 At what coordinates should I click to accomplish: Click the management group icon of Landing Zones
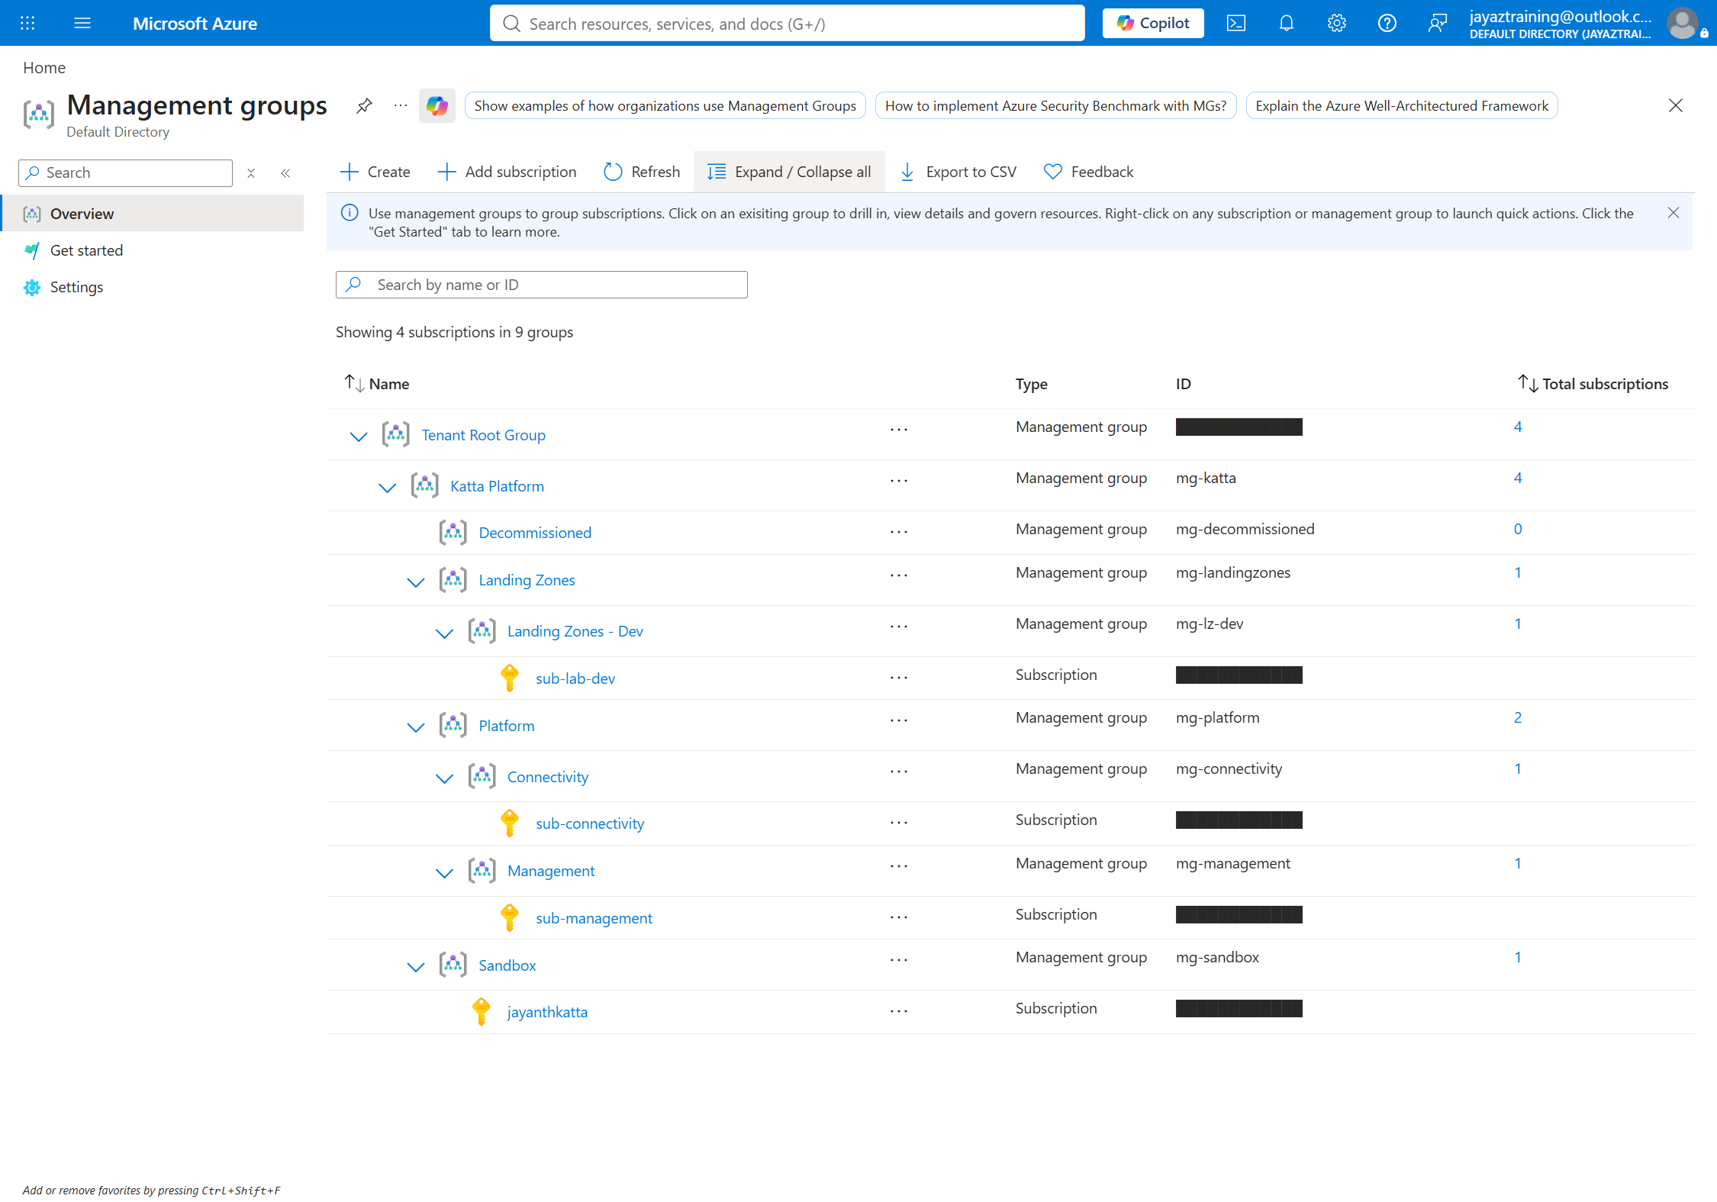pyautogui.click(x=453, y=579)
